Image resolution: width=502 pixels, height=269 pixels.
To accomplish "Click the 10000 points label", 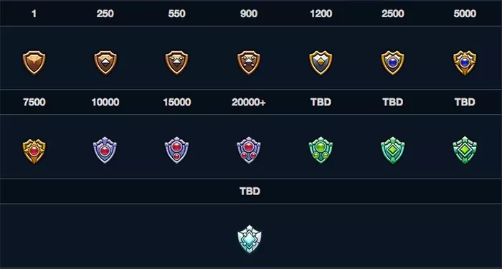I will click(105, 102).
